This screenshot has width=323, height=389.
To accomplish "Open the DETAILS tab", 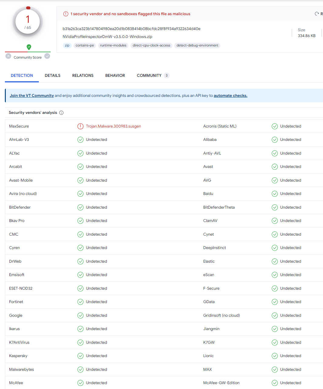I will pyautogui.click(x=53, y=76).
